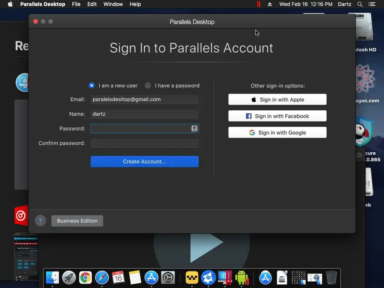Select the white USB drive desktop icon

369,182
